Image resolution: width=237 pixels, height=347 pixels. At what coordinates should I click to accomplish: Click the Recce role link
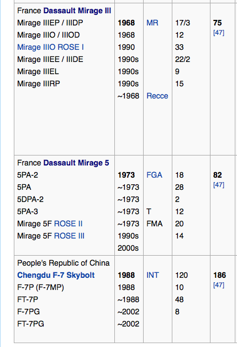pyautogui.click(x=157, y=96)
